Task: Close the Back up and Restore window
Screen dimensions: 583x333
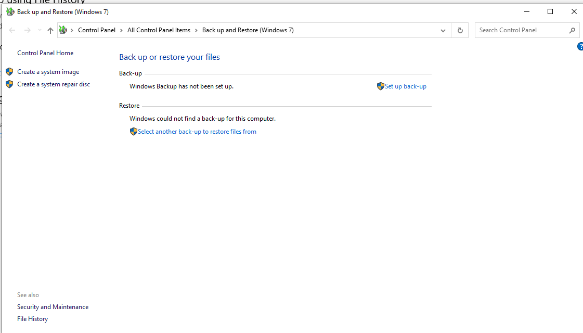Action: [574, 11]
